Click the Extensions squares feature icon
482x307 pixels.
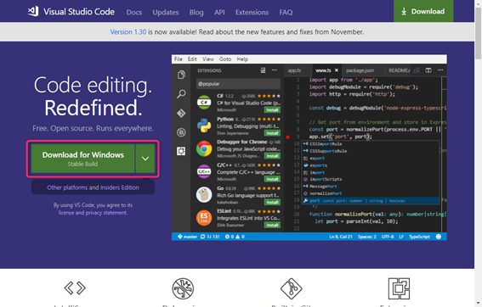coord(399,288)
